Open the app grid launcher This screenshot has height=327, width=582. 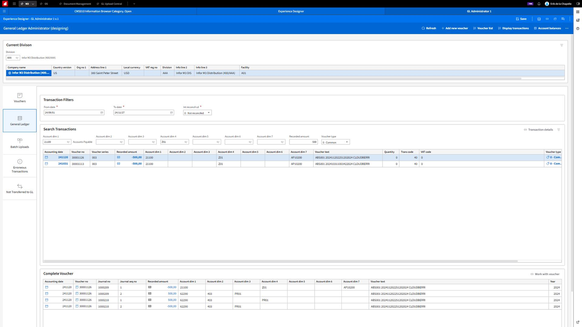(14, 3)
